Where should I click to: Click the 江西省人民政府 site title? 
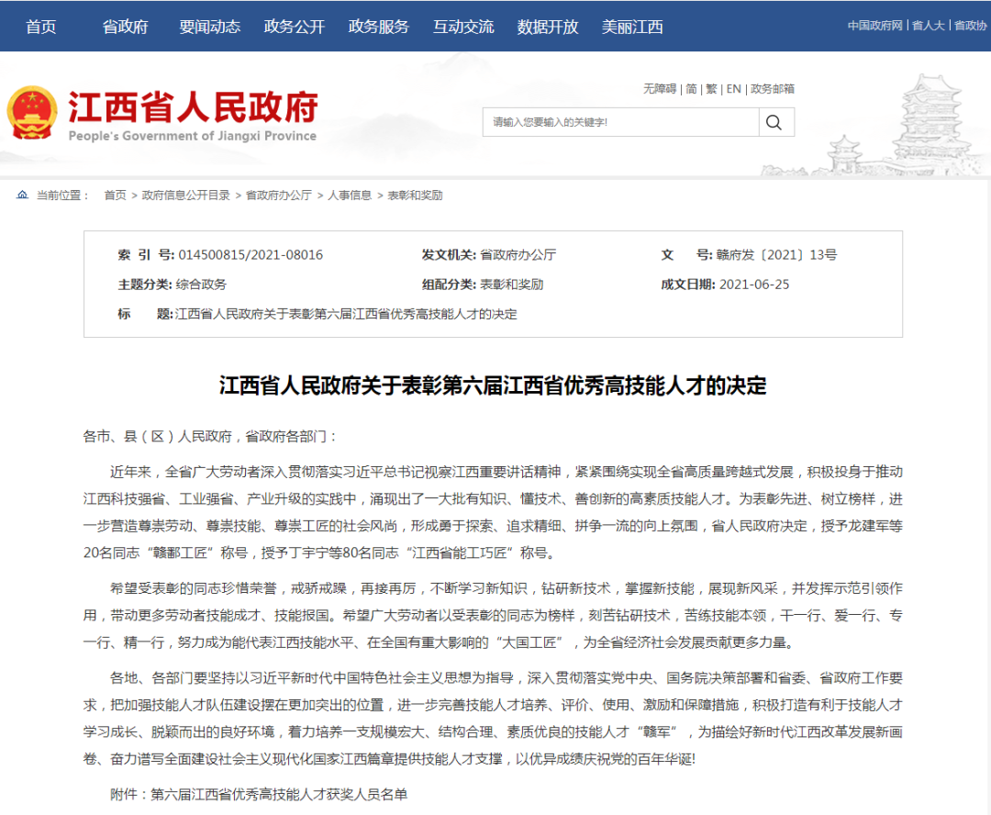click(x=193, y=107)
